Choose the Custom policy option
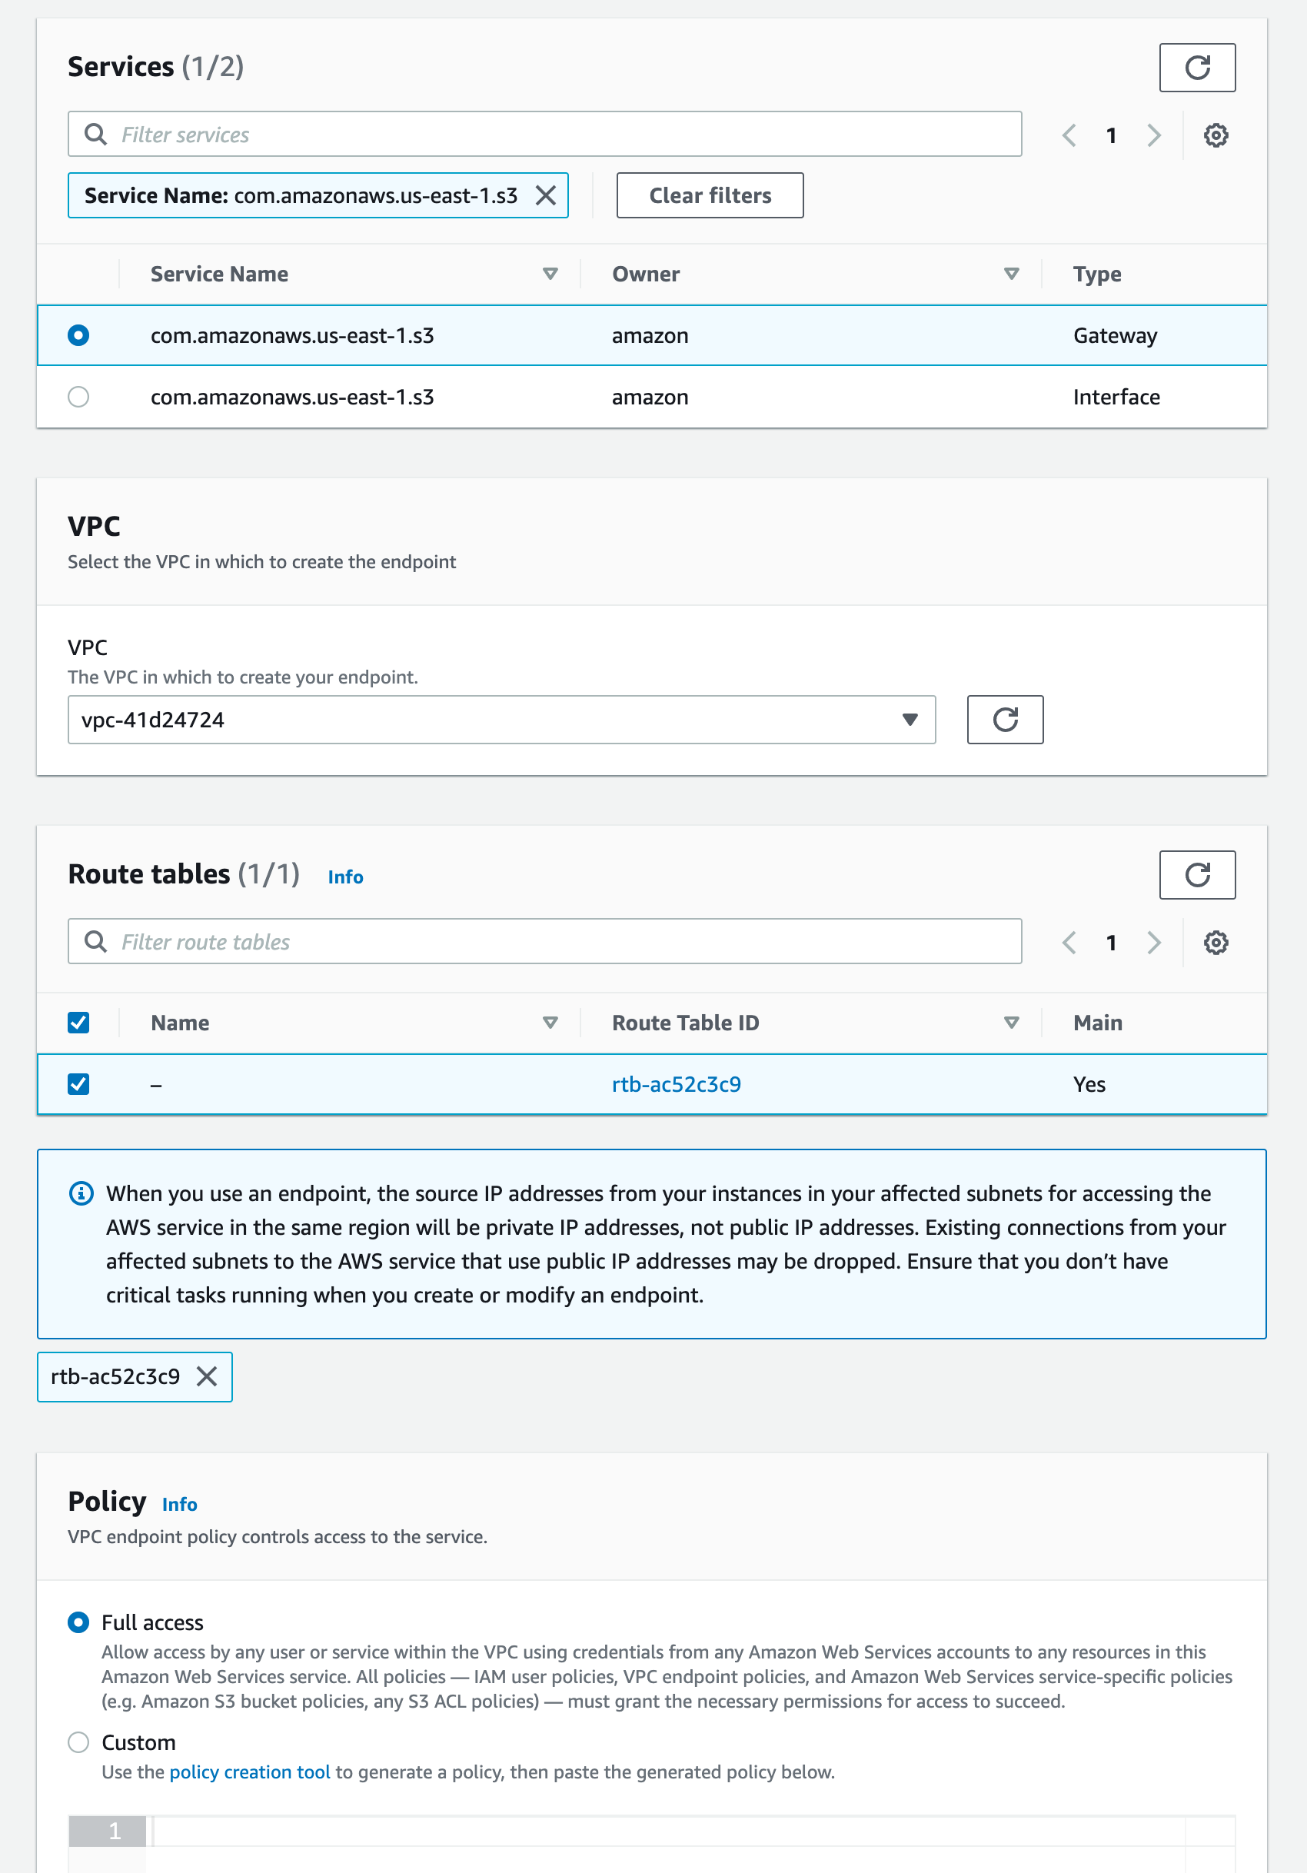The height and width of the screenshot is (1873, 1307). tap(79, 1742)
